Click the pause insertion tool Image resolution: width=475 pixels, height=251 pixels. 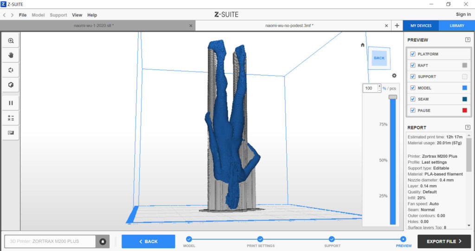pyautogui.click(x=11, y=103)
